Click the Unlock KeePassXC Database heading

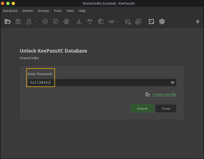click(53, 51)
